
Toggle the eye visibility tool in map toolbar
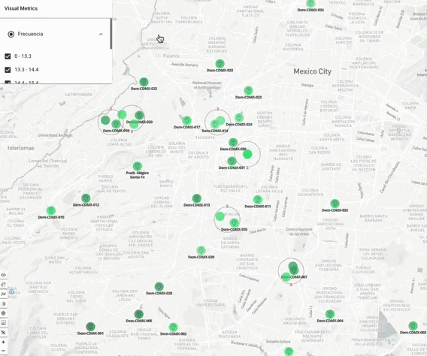4,275
